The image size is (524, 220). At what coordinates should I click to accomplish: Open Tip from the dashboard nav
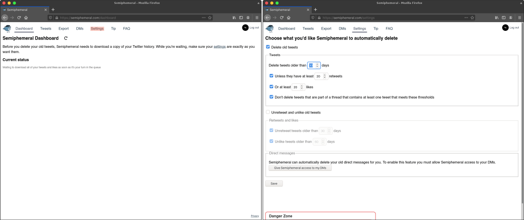point(114,29)
